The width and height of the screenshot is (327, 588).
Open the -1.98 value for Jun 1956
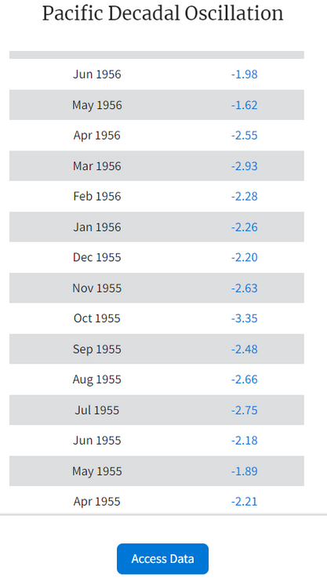click(245, 74)
